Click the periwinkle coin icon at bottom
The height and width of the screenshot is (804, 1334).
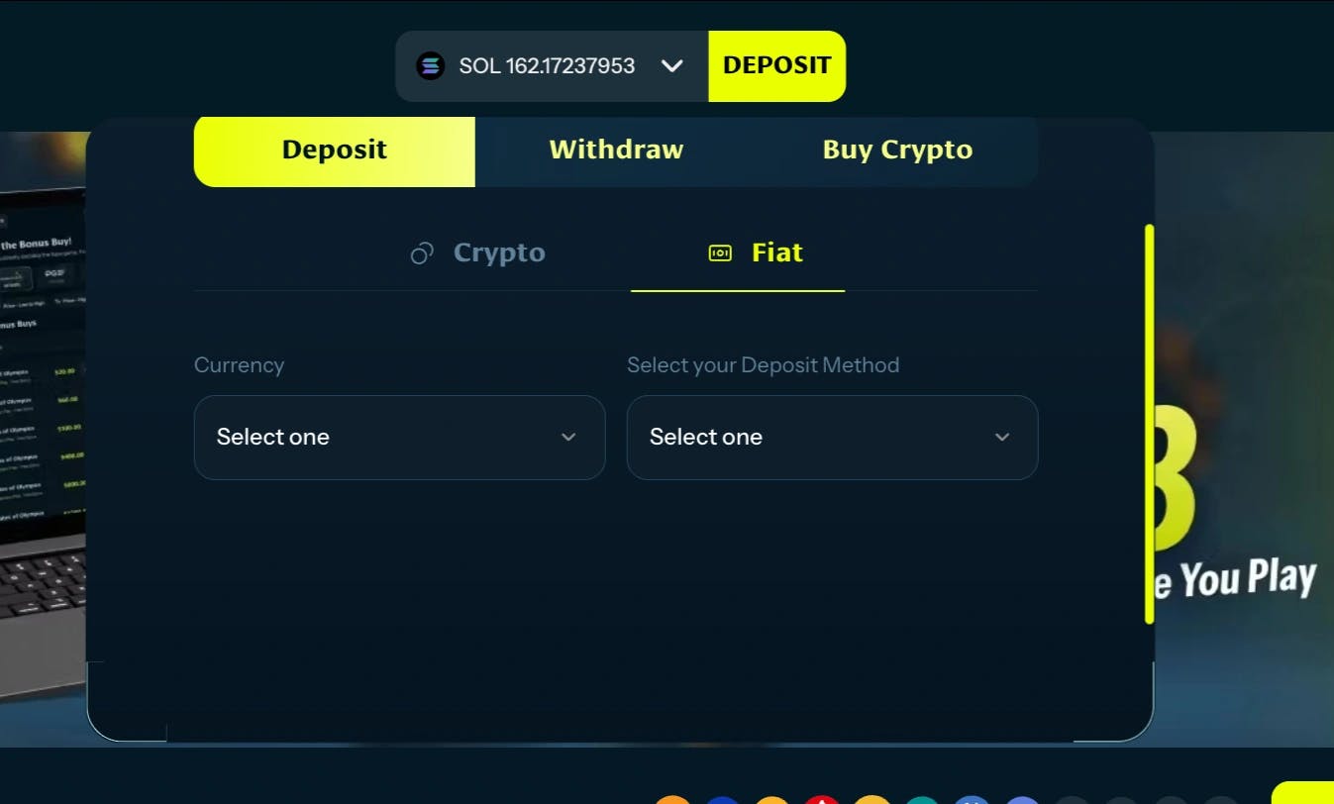pos(1022,799)
